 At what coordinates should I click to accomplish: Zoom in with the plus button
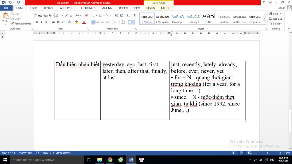point(280,153)
